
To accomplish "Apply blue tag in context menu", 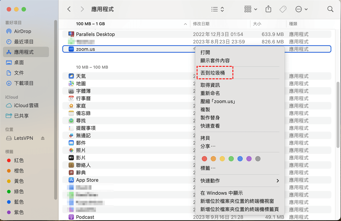I will point(240,159).
